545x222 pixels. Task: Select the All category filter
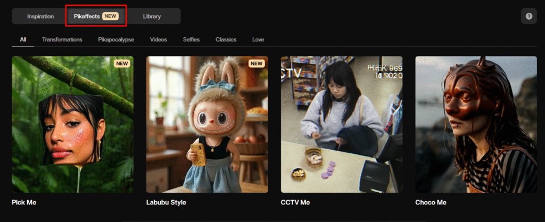pyautogui.click(x=23, y=39)
